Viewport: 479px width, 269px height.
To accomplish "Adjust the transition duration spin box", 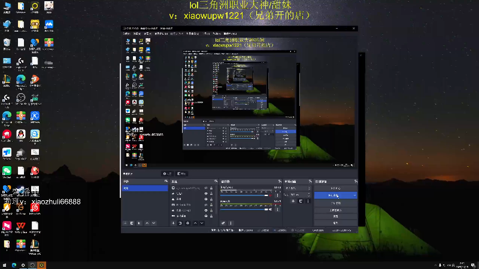I will 301,195.
